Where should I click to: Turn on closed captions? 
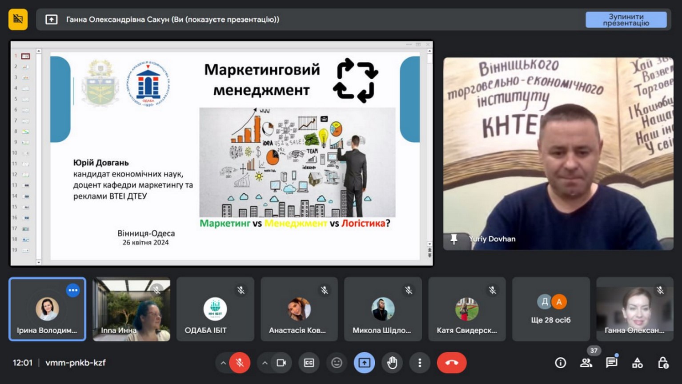click(309, 363)
